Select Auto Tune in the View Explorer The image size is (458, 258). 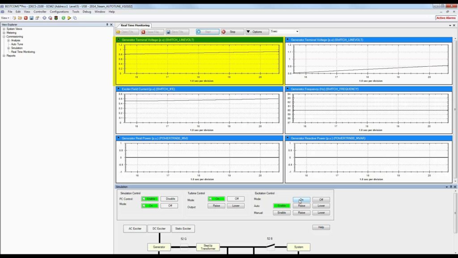[17, 44]
